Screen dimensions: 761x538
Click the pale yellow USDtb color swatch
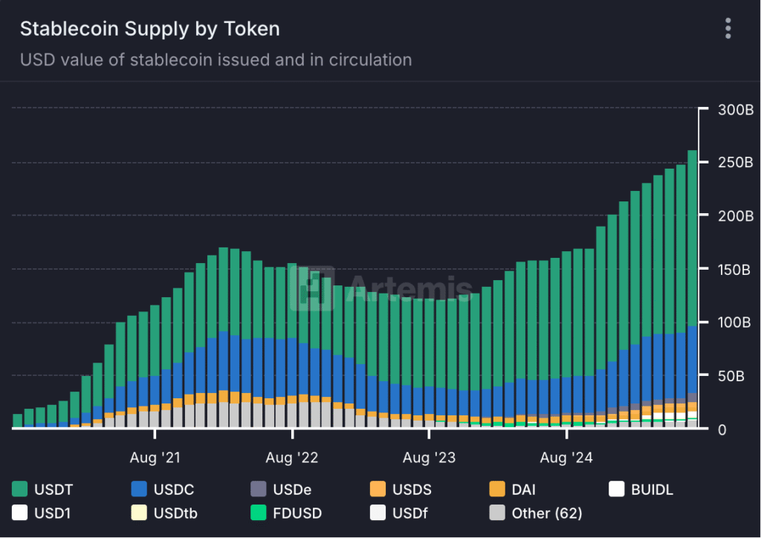(x=138, y=513)
